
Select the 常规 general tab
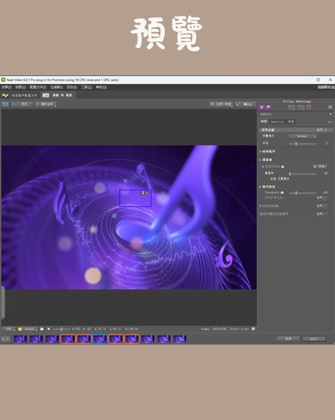coord(291,121)
